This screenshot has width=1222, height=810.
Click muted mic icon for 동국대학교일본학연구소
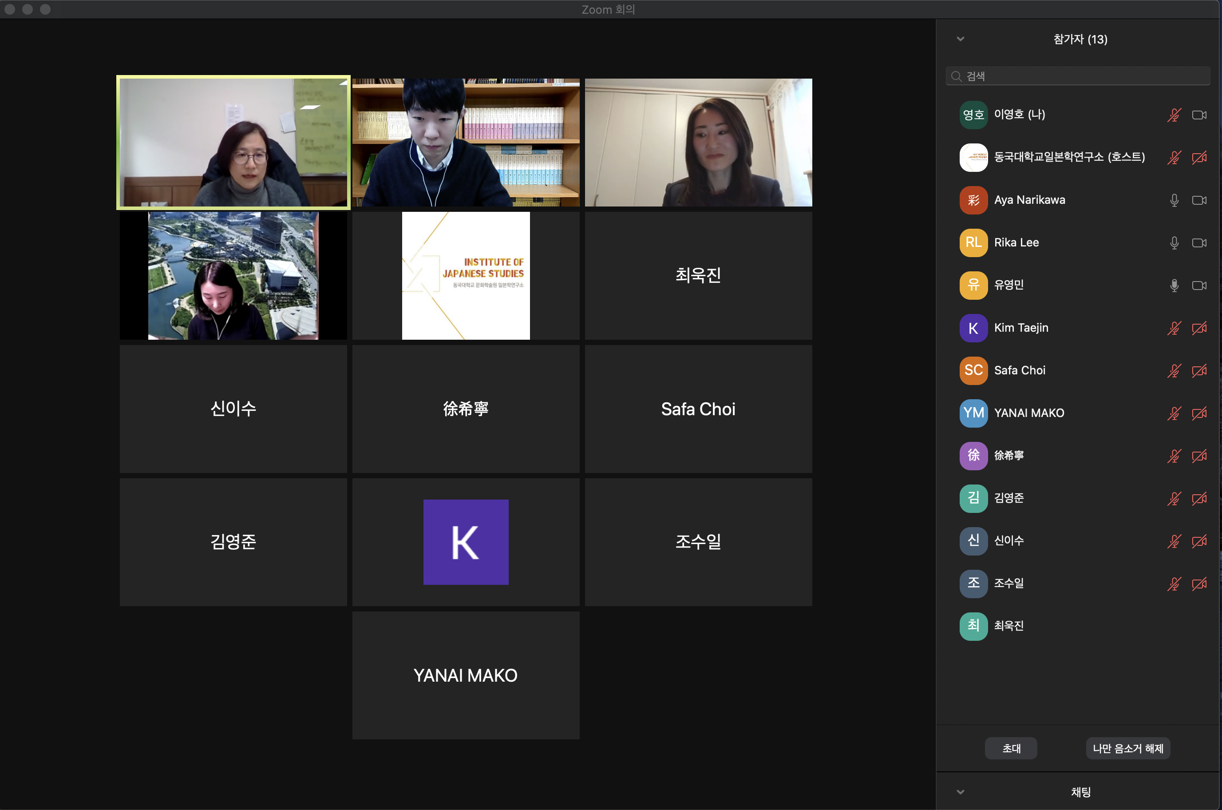coord(1174,158)
